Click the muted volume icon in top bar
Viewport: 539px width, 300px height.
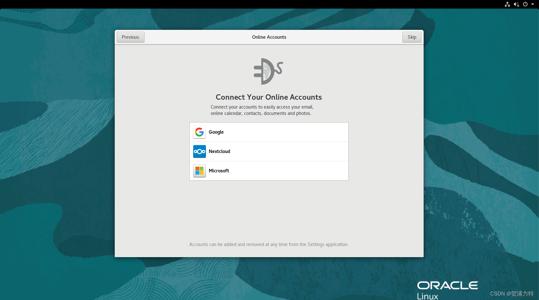pos(516,4)
